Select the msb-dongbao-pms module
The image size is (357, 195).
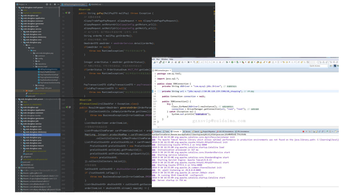32,140
